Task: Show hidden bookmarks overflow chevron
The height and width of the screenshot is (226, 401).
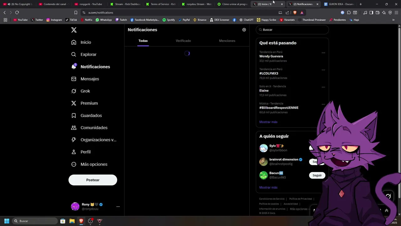Action: (393, 20)
